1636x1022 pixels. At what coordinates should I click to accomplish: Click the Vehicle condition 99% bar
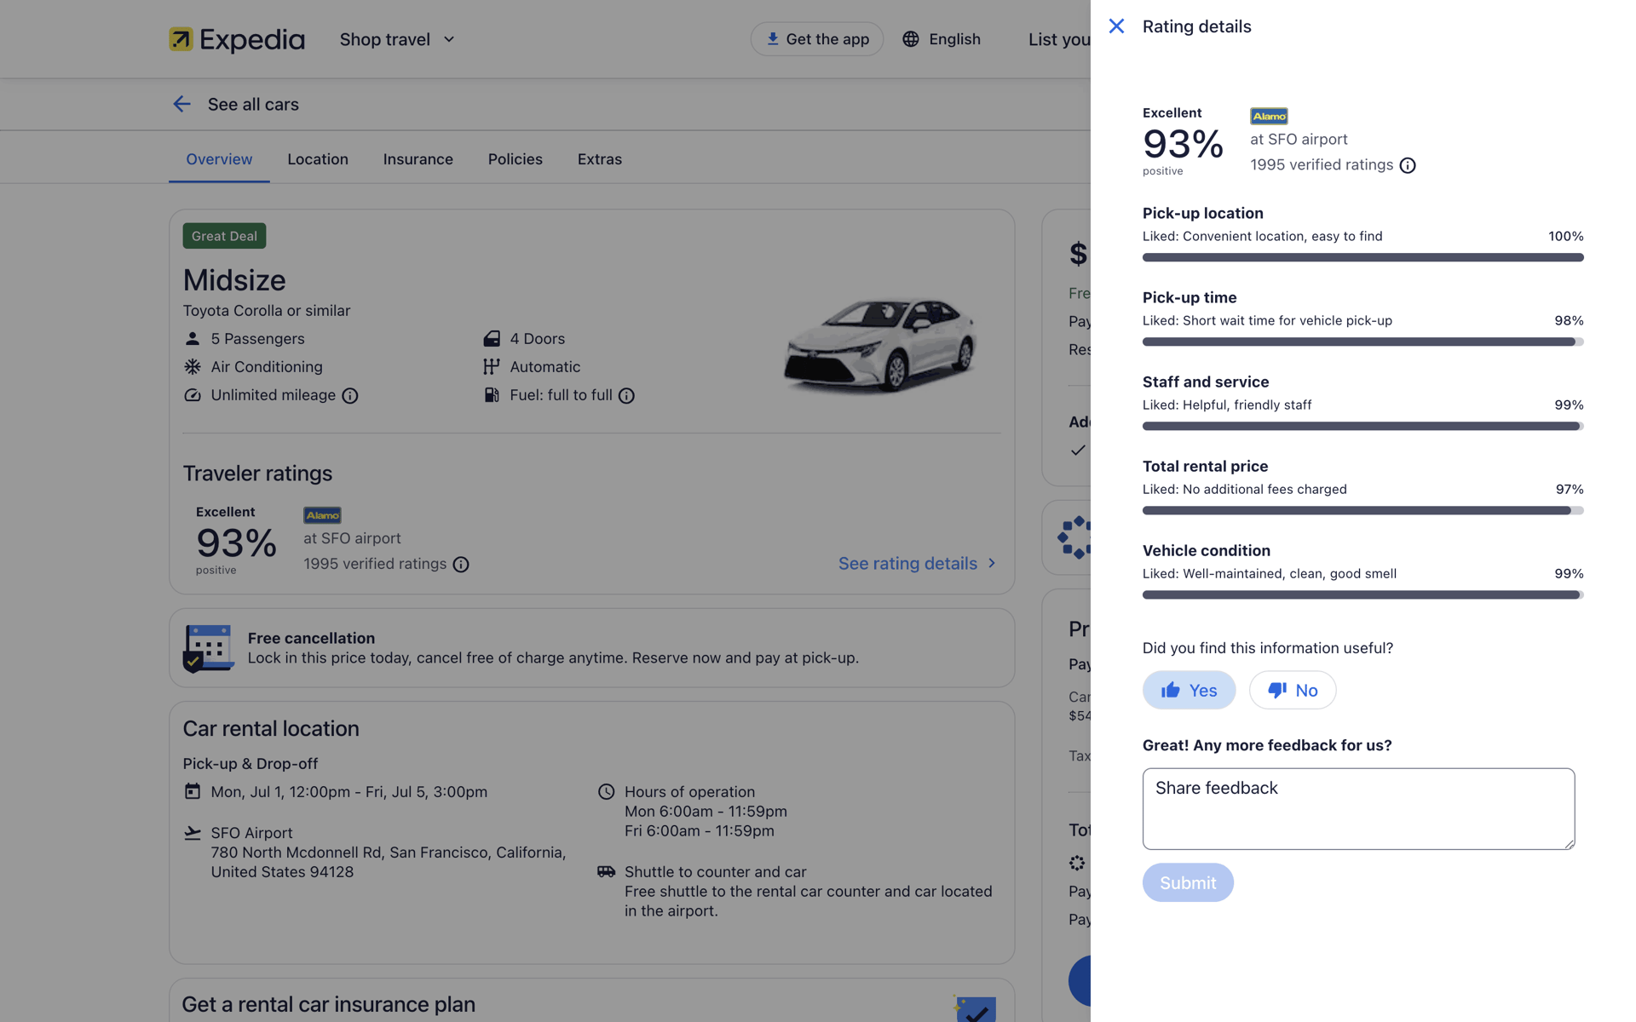tap(1362, 594)
